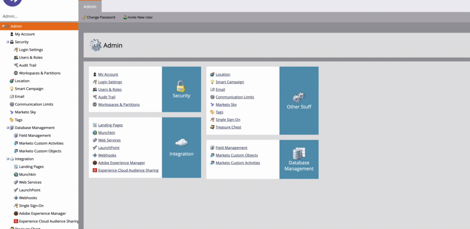Screen dimensions: 470x229
Task: Collapse the Integration tree node
Action: 8,159
